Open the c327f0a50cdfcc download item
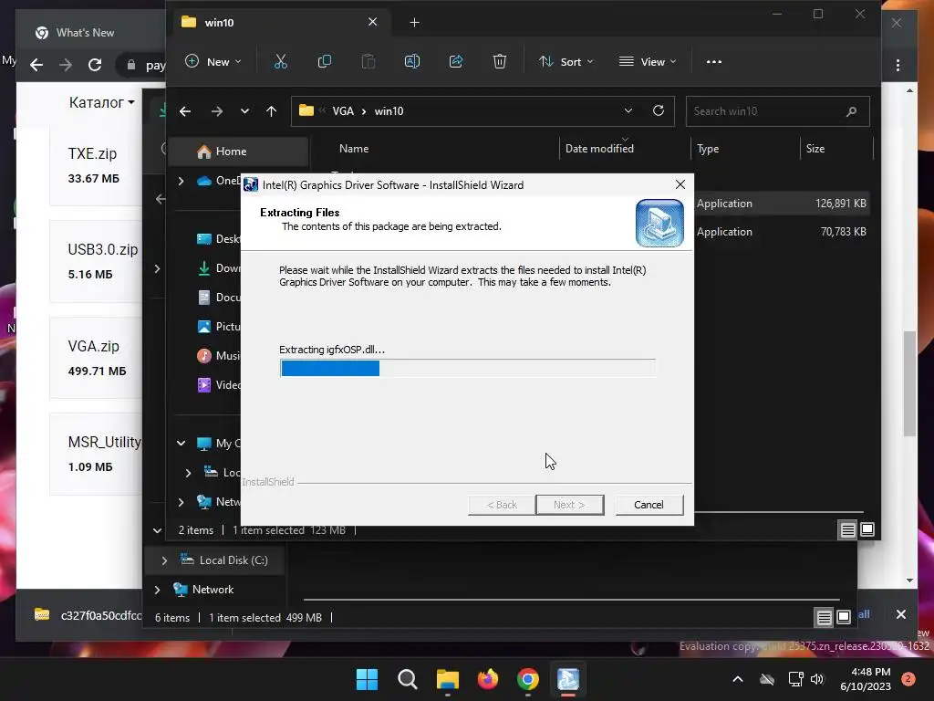The height and width of the screenshot is (701, 934). tap(88, 615)
